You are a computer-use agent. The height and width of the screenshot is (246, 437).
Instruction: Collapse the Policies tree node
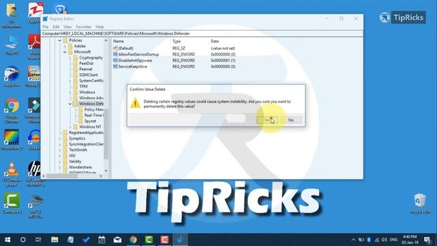[59, 40]
